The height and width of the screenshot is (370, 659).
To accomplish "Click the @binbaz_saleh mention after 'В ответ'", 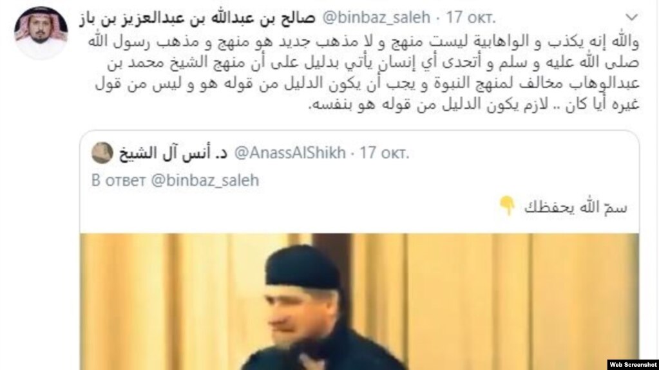I will (x=205, y=180).
